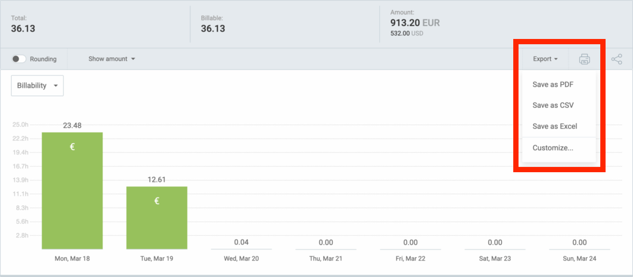The width and height of the screenshot is (633, 277).
Task: Collapse the Export dropdown menu
Action: click(x=545, y=59)
